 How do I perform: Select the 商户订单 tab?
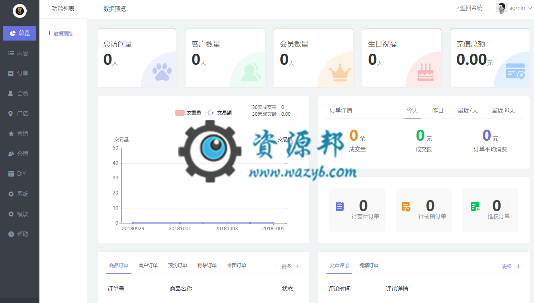148,266
